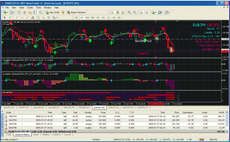This screenshot has width=230, height=142.
Task: Click the Indicators list icon
Action: (153, 13)
